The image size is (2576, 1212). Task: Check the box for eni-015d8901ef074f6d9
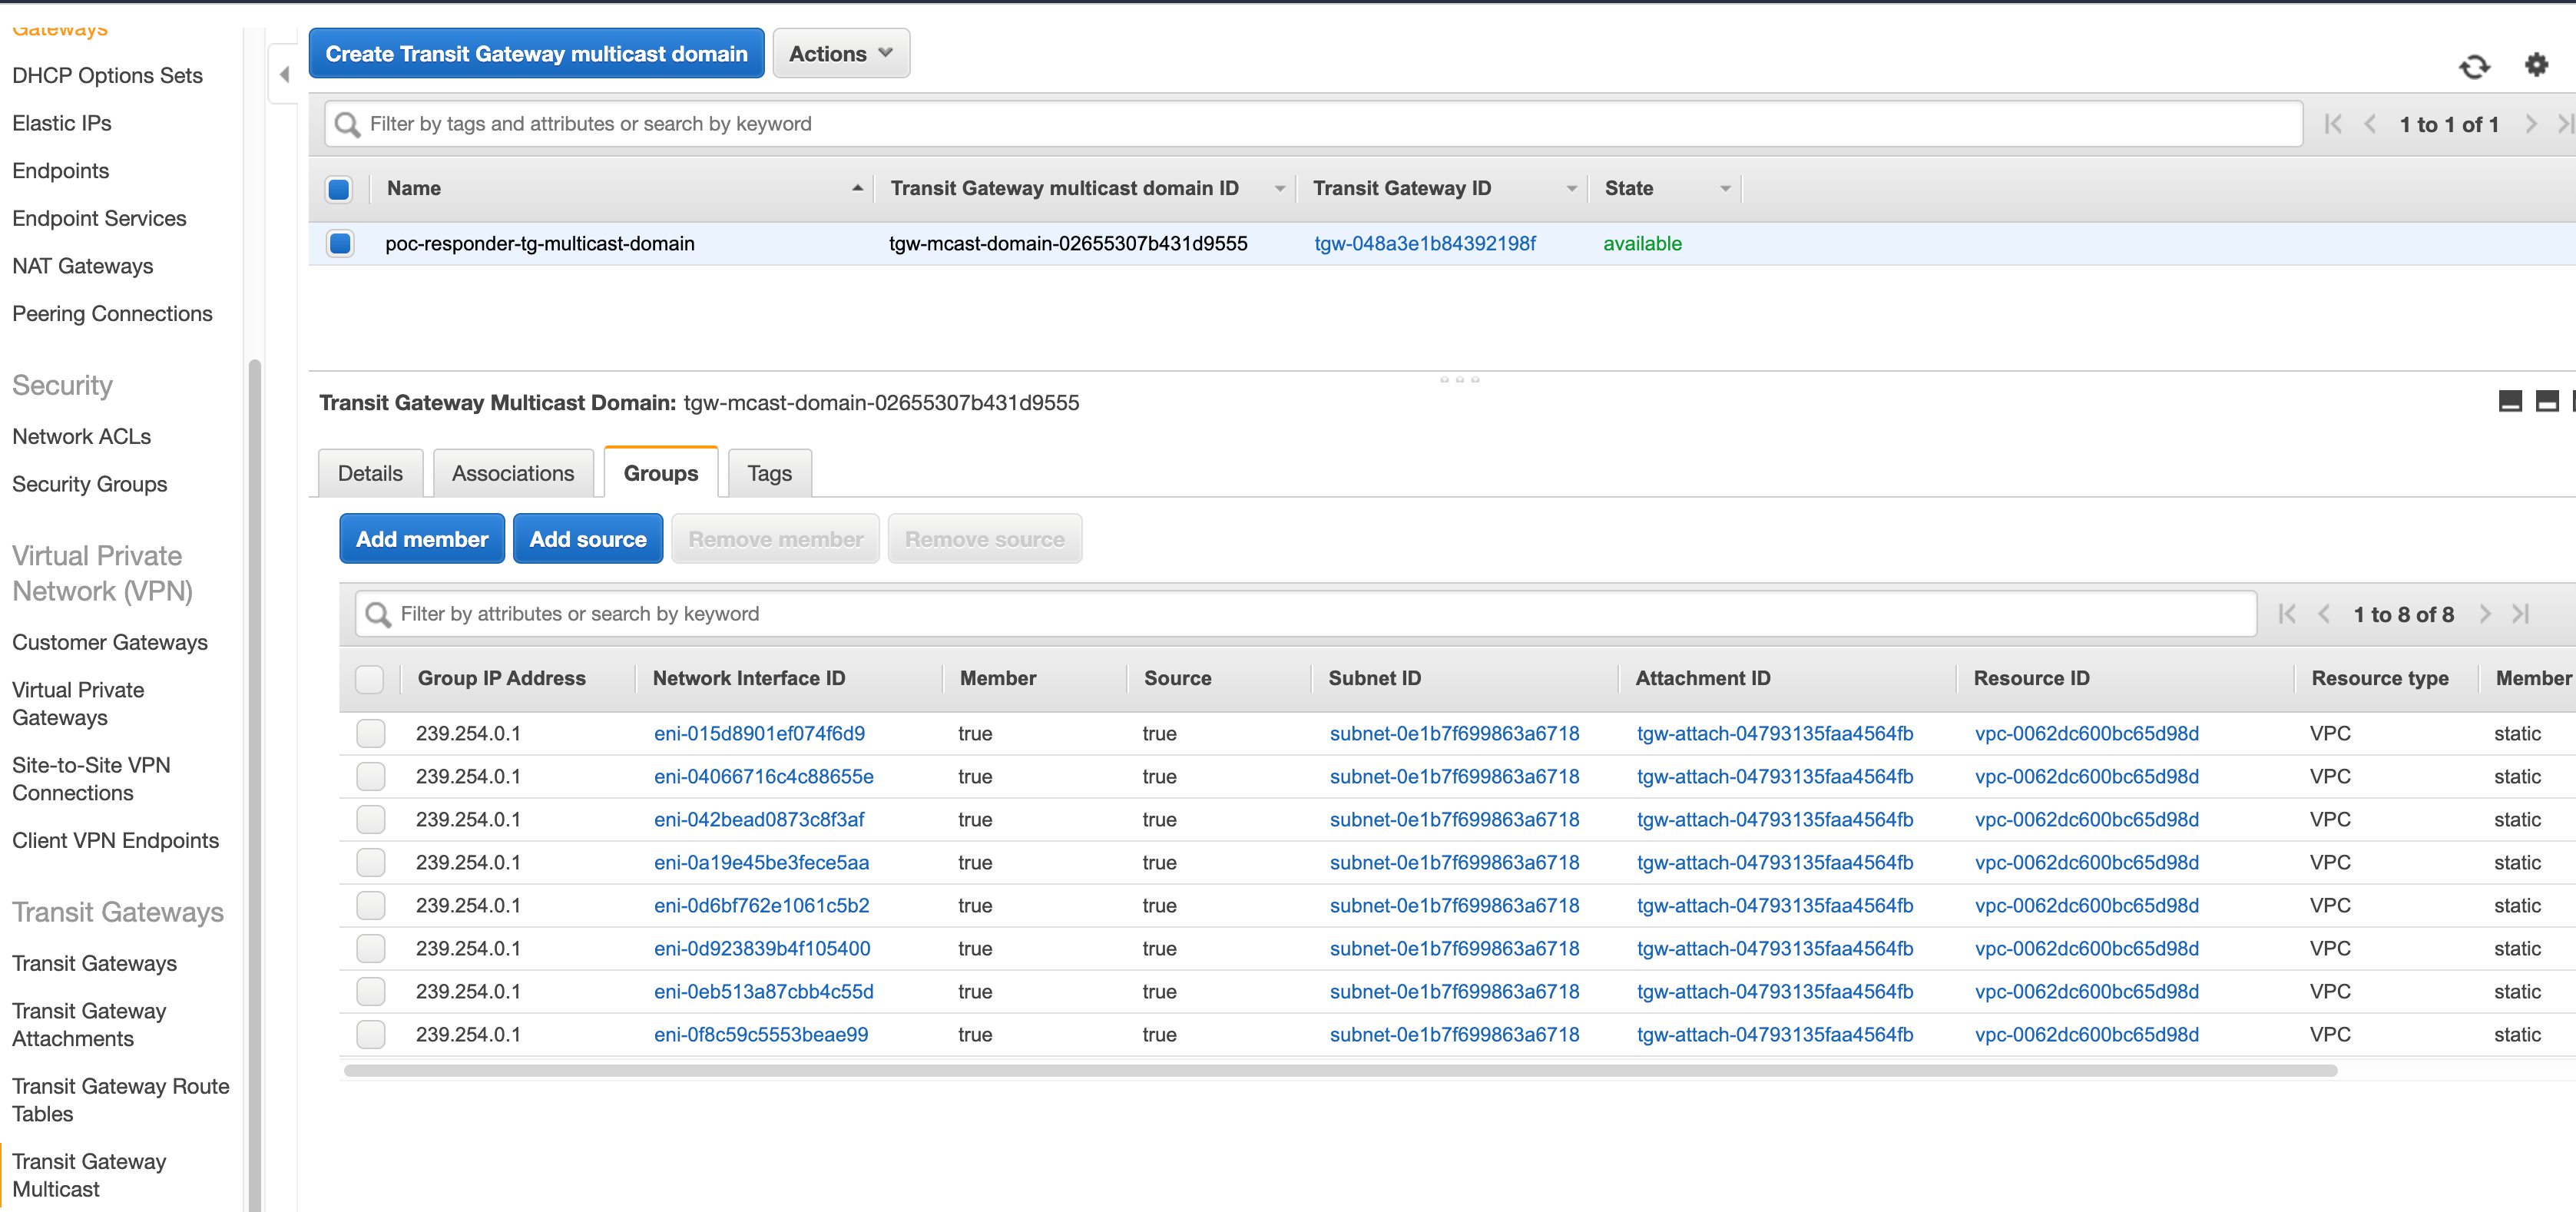(370, 733)
